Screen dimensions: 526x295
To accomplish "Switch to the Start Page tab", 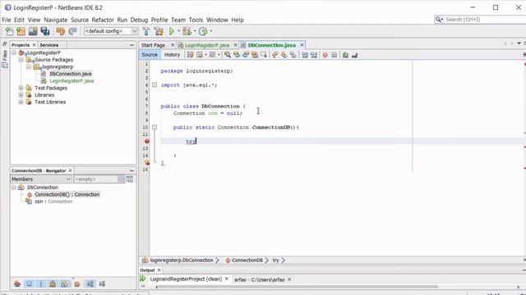I will click(153, 45).
